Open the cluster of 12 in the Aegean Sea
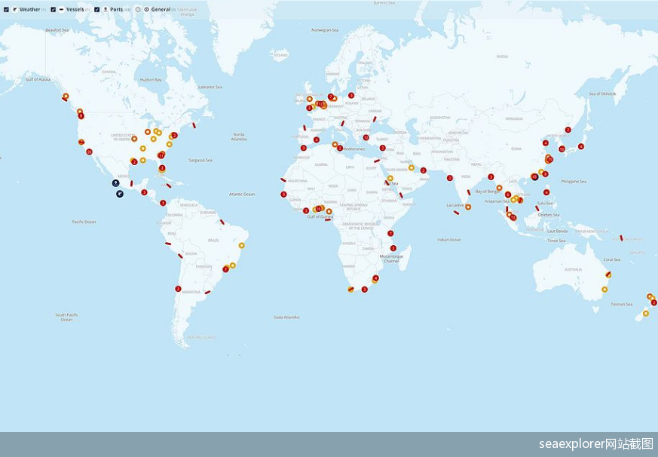Viewport: 658px width, 457px height. point(366,138)
